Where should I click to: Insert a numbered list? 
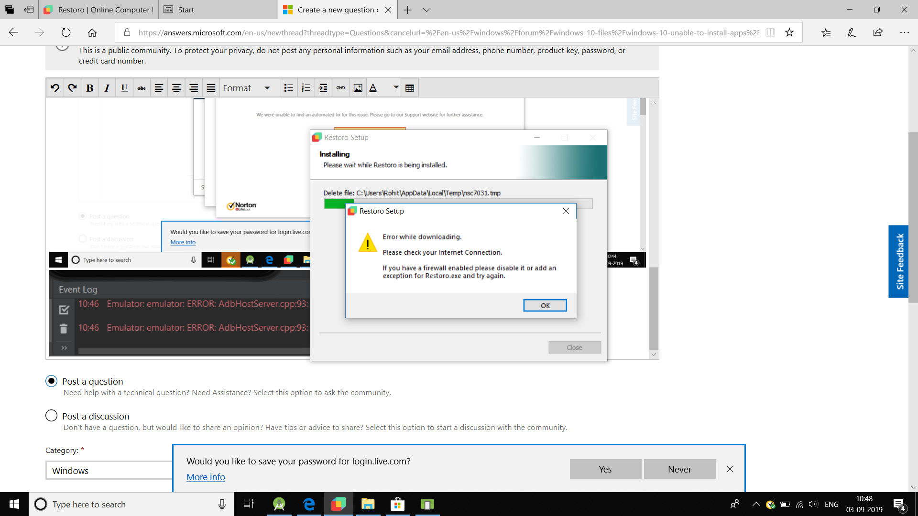(306, 88)
